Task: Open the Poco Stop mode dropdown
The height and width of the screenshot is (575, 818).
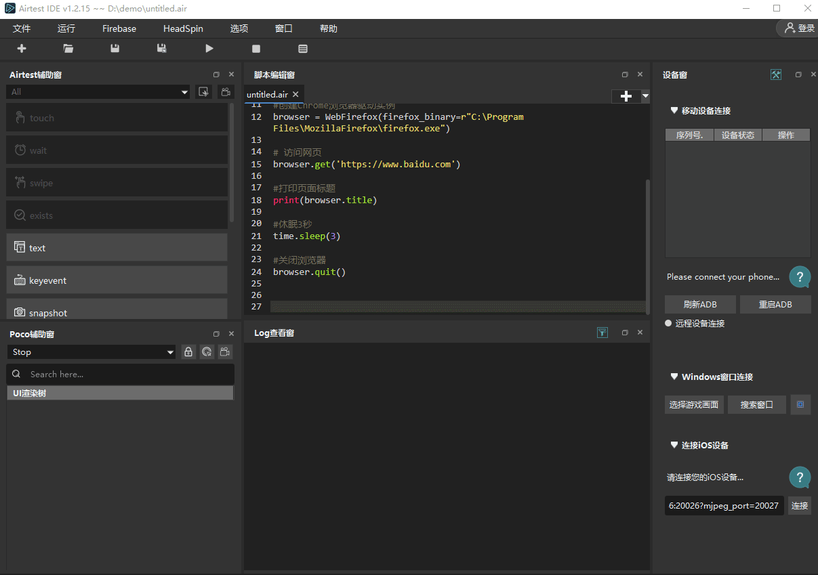Action: 91,352
